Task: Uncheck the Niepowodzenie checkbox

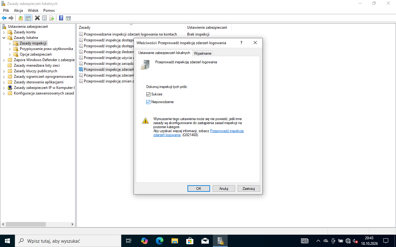Action: (x=148, y=102)
